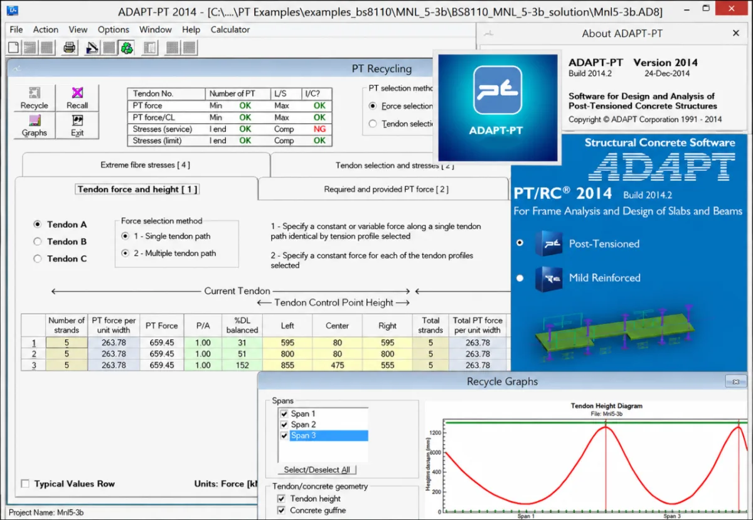
Task: Click the %DL balanced value 31
Action: pos(242,343)
